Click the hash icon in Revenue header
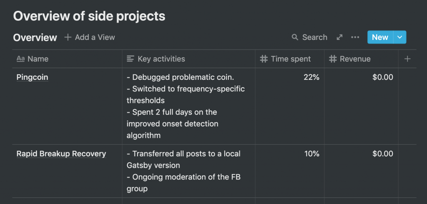The image size is (427, 204). pos(332,59)
